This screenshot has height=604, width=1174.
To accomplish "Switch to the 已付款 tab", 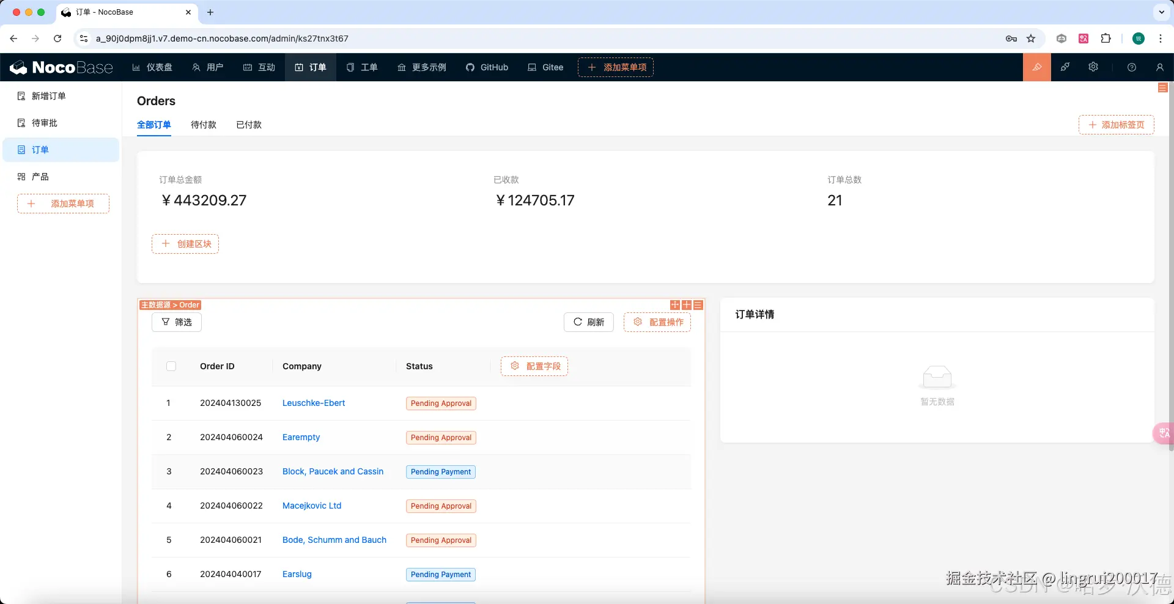I will (x=249, y=125).
